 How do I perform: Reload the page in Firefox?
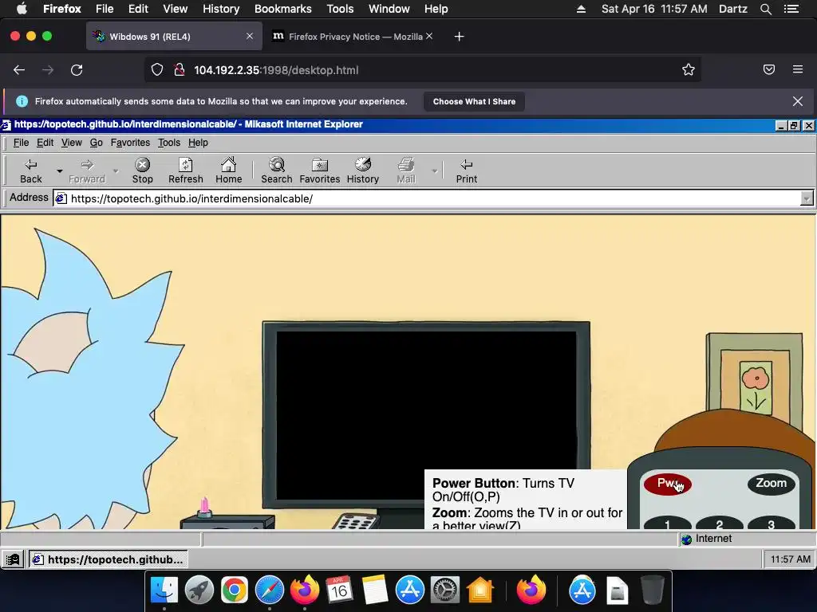click(77, 70)
